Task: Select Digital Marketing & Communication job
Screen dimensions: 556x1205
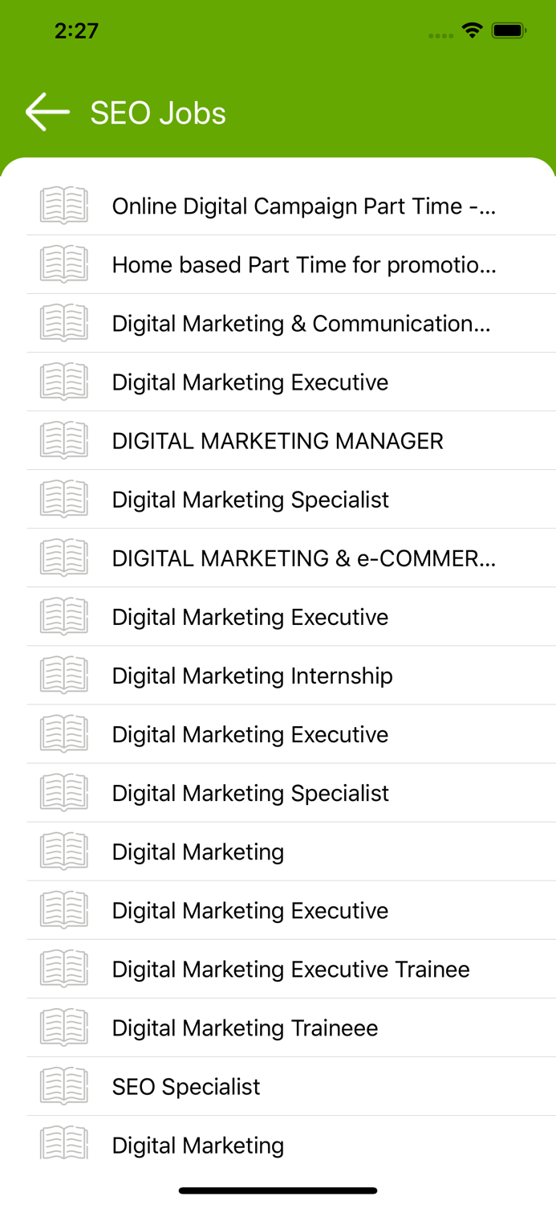Action: coord(301,324)
